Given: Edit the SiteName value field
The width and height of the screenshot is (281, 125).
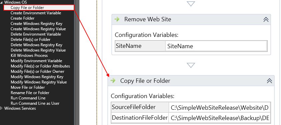Looking at the screenshot, I should pyautogui.click(x=216, y=46).
